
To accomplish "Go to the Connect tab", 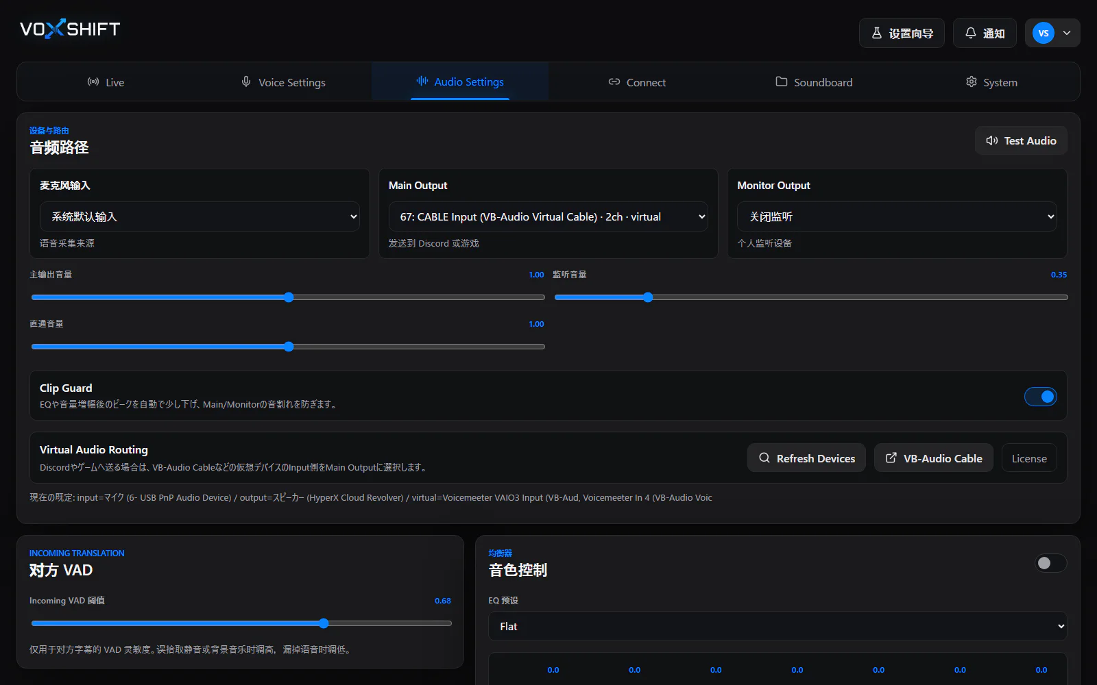I will point(637,82).
